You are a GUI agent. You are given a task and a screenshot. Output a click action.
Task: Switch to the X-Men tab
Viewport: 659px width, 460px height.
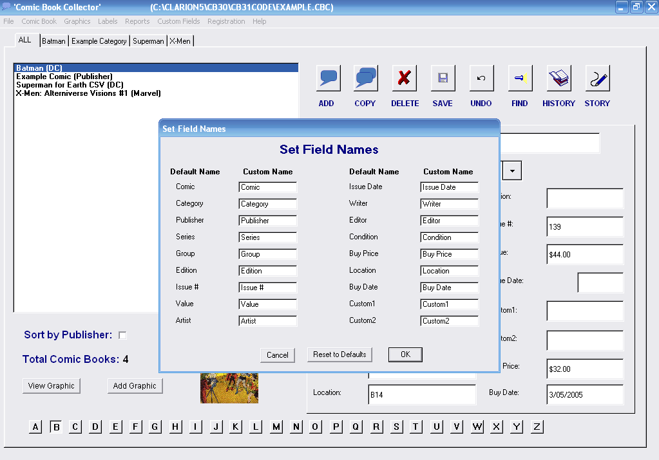click(x=180, y=40)
